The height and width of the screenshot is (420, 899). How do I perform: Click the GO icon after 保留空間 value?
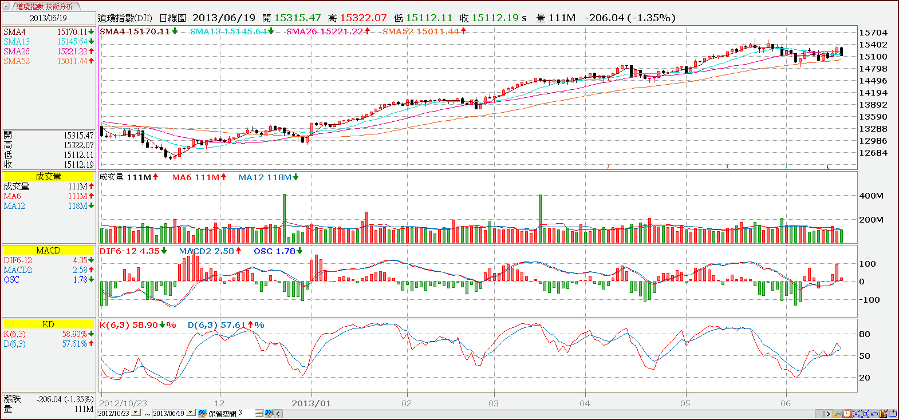click(269, 413)
